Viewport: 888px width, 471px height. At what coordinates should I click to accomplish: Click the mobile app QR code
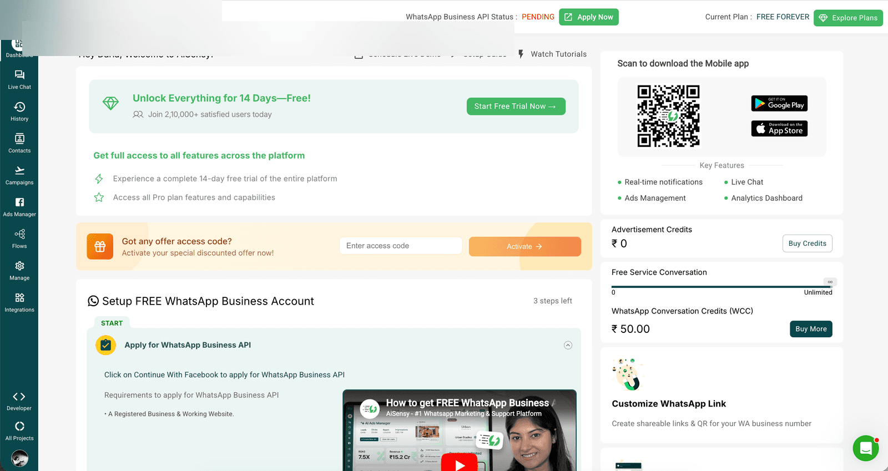click(669, 116)
